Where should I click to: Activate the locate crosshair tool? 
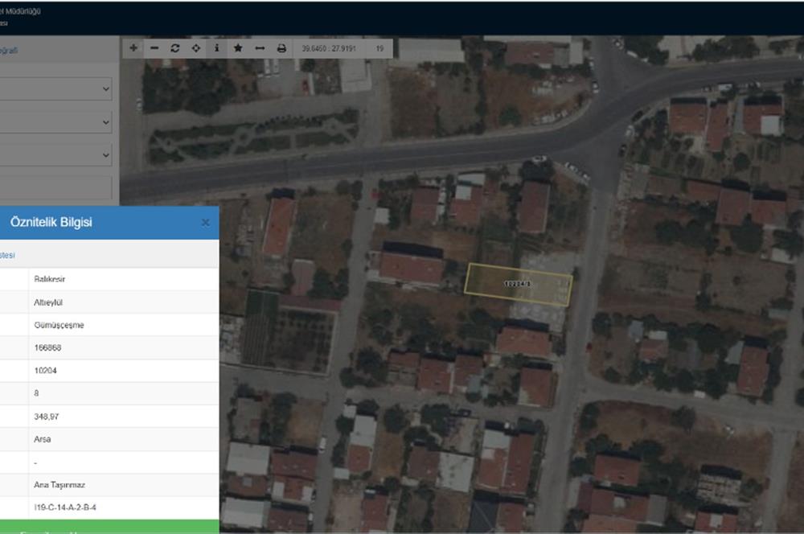click(x=196, y=48)
